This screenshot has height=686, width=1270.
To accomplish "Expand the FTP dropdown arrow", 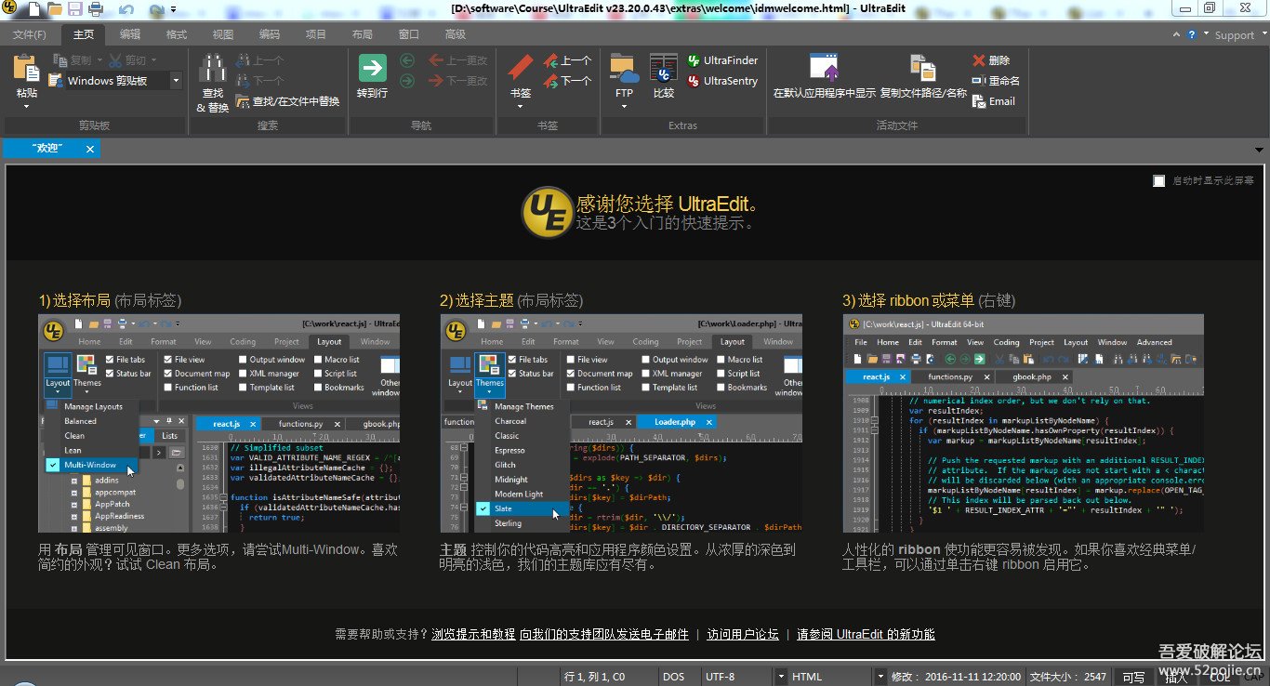I will 624,106.
